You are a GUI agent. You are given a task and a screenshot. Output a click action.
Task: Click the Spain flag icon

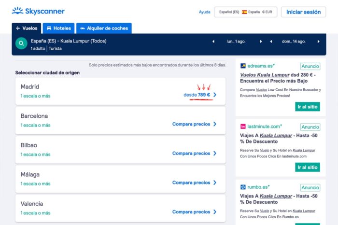click(x=244, y=12)
